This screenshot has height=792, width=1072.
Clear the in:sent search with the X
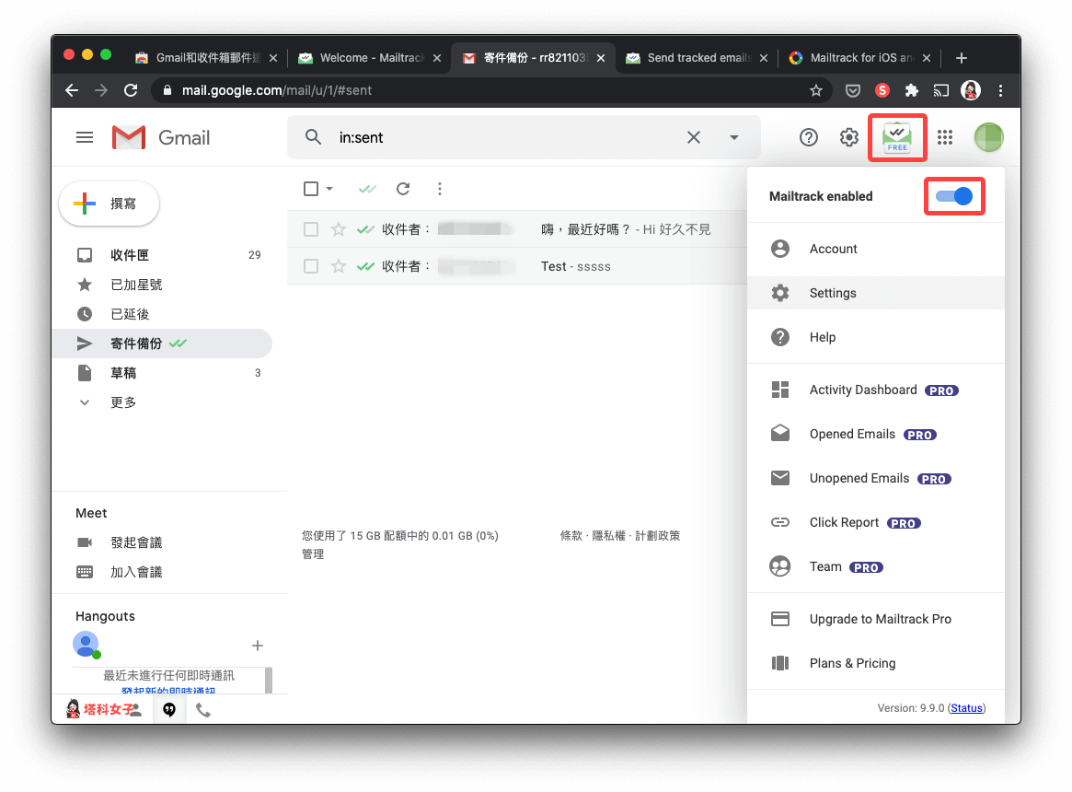tap(694, 136)
